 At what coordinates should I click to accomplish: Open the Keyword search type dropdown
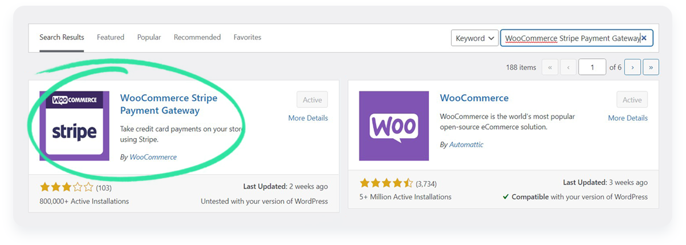tap(475, 38)
